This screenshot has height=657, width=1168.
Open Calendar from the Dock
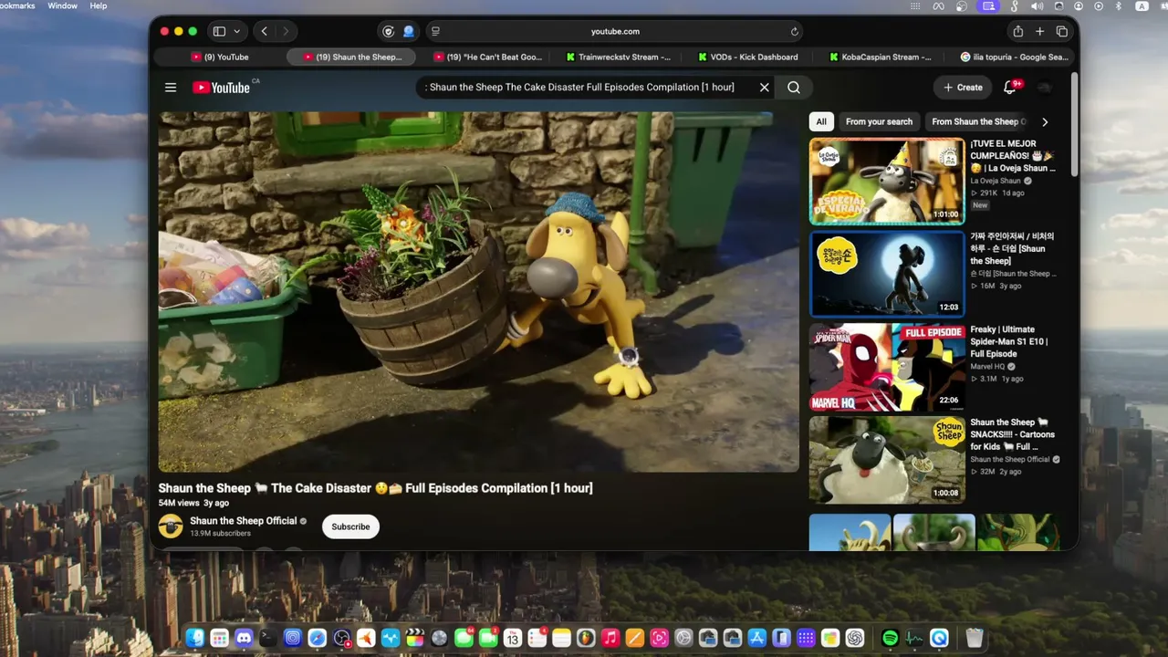pyautogui.click(x=512, y=638)
